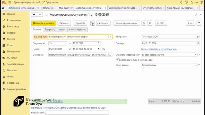Click the Номер field PM00-000001
Screen dimensions: 205x115
58,49
